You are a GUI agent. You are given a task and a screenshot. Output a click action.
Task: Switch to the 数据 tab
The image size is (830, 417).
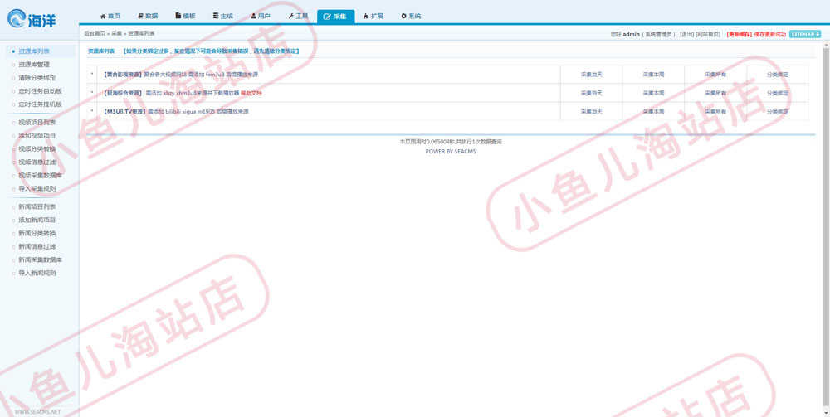[148, 16]
